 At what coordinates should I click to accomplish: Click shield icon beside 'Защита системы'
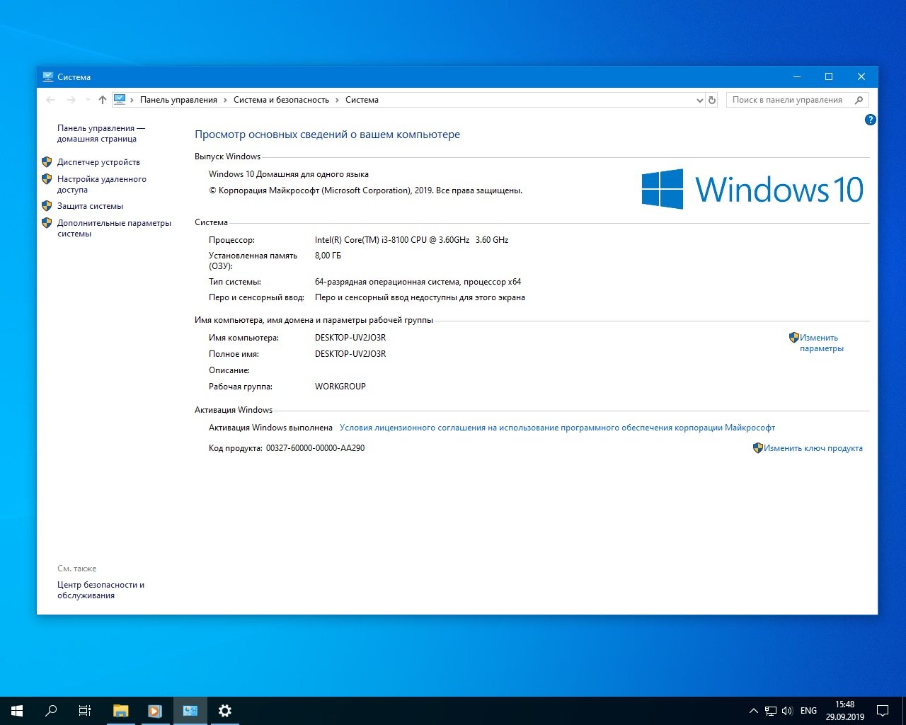pyautogui.click(x=47, y=206)
